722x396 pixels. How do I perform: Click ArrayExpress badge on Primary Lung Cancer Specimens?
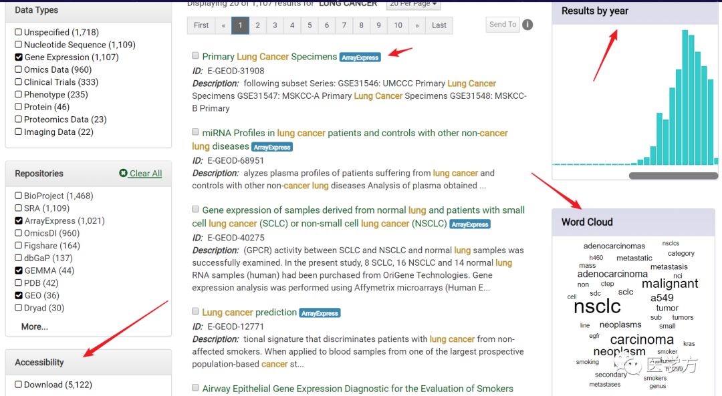pos(360,57)
